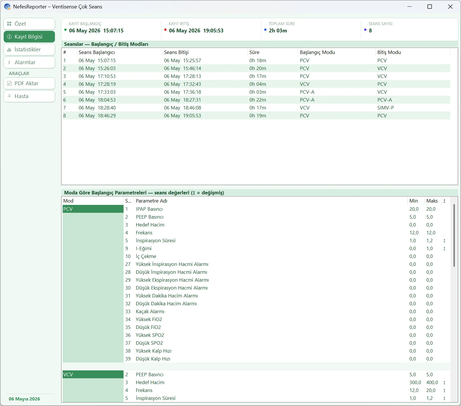Viewport: 461px width, 406px height.
Task: Click changed arrow on I-Eğimi row
Action: click(444, 249)
